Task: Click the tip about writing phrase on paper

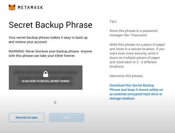Action: pos(137,56)
